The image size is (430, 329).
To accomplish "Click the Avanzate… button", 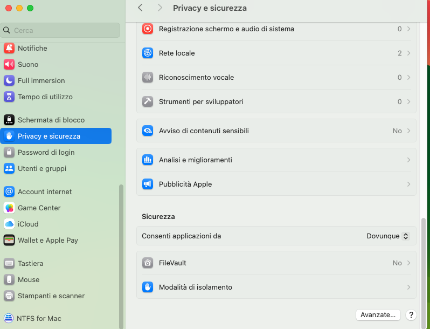I will click(378, 314).
